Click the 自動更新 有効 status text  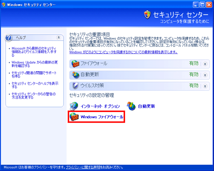(x=194, y=75)
